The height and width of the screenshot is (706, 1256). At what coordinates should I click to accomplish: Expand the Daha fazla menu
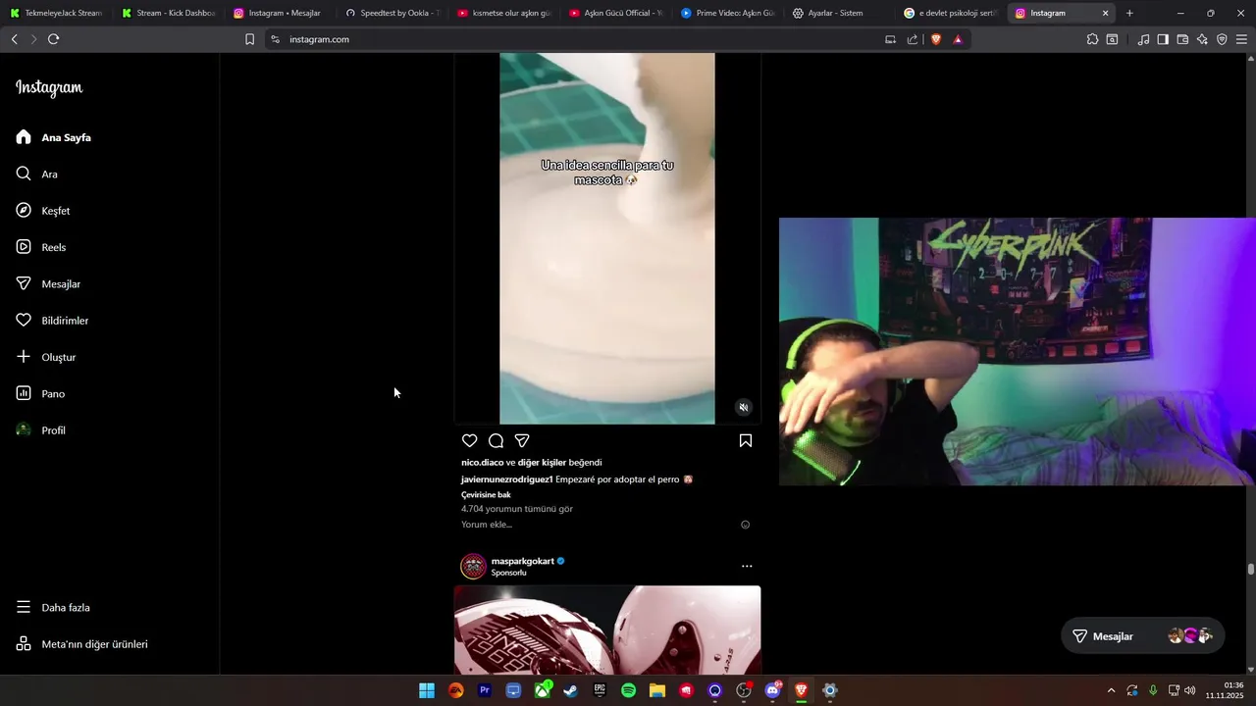point(53,608)
